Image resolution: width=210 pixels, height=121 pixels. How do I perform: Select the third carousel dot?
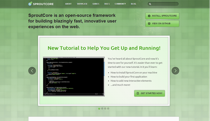click(x=105, y=109)
